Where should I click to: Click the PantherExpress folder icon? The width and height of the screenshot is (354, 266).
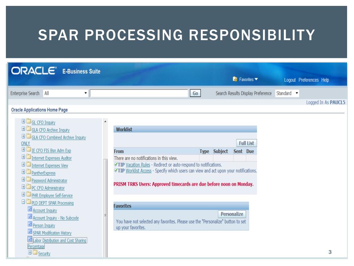click(29, 171)
